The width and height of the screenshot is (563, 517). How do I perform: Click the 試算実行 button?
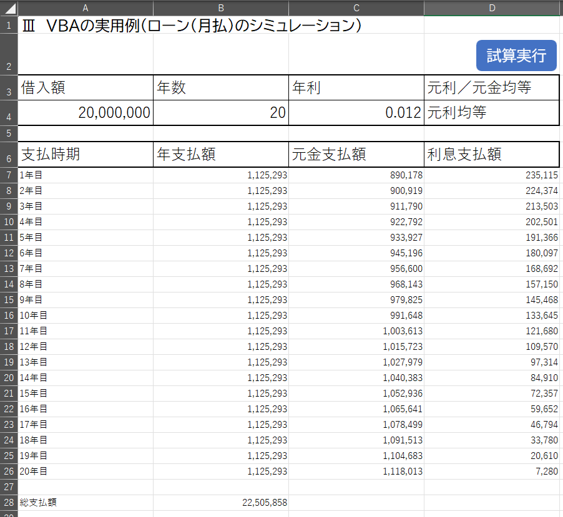point(516,56)
